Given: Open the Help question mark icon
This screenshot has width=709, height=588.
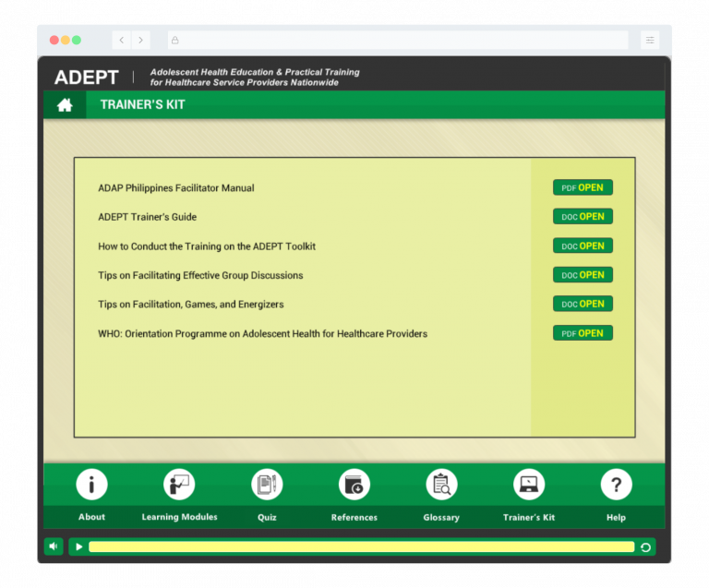Looking at the screenshot, I should (x=616, y=485).
